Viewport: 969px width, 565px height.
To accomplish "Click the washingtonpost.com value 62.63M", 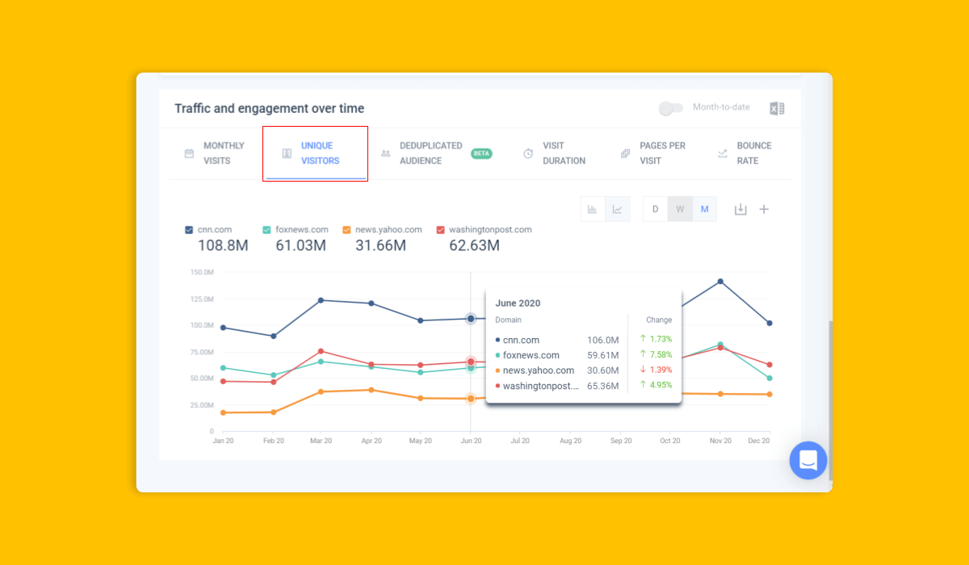I will pos(474,245).
